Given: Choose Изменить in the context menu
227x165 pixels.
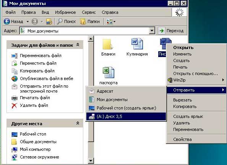Looking at the screenshot, I should [x=196, y=54].
